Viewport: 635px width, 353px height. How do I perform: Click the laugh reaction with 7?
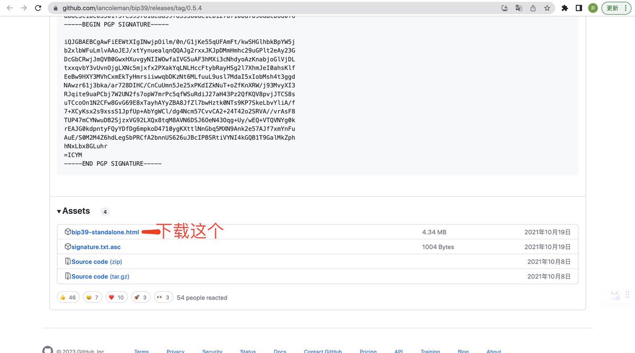pyautogui.click(x=92, y=297)
